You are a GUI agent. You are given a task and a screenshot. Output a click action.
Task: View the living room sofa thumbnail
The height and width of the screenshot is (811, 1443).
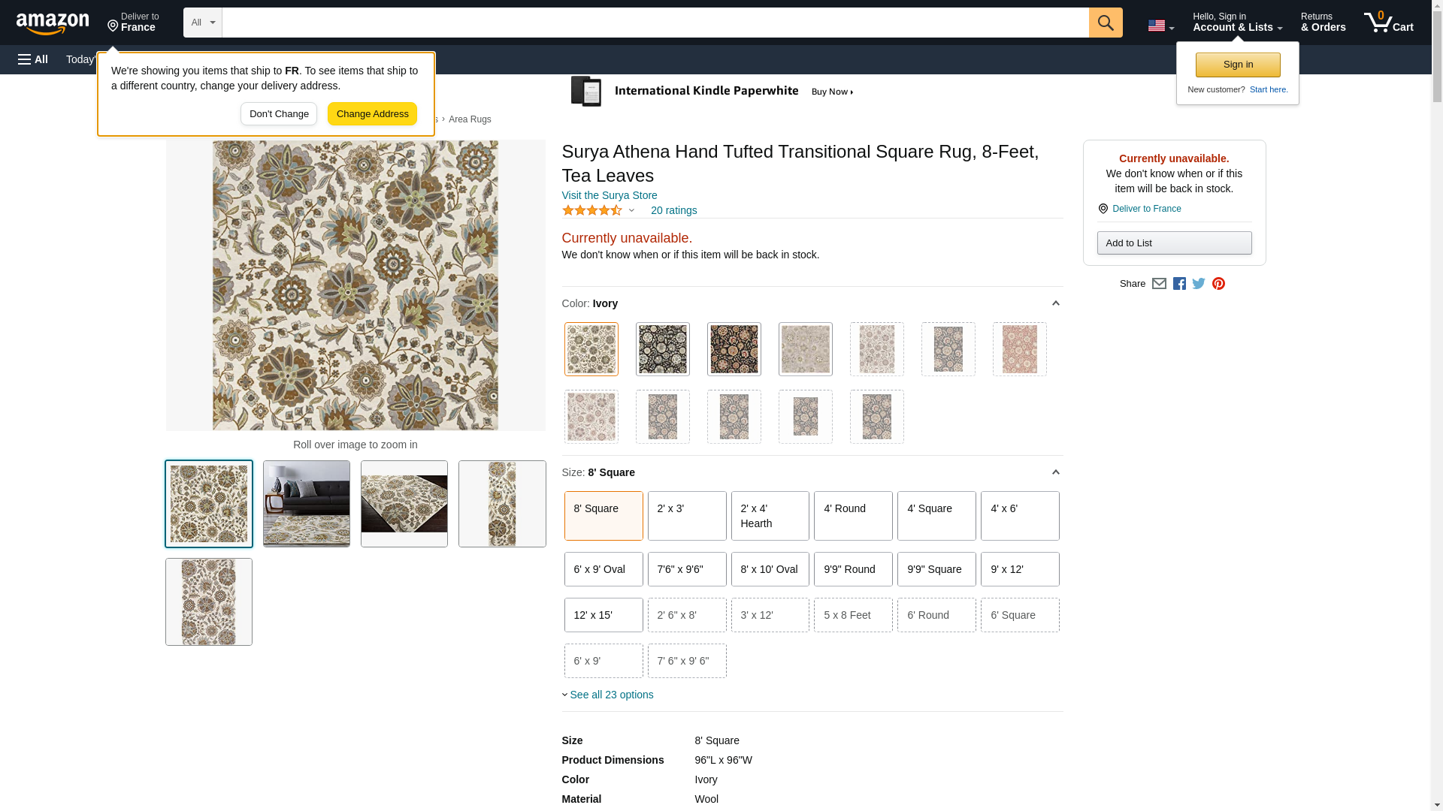(x=307, y=504)
